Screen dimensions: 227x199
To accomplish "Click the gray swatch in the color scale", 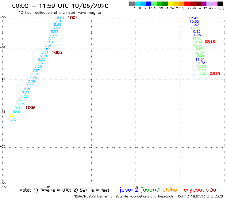I will click(x=132, y=4).
